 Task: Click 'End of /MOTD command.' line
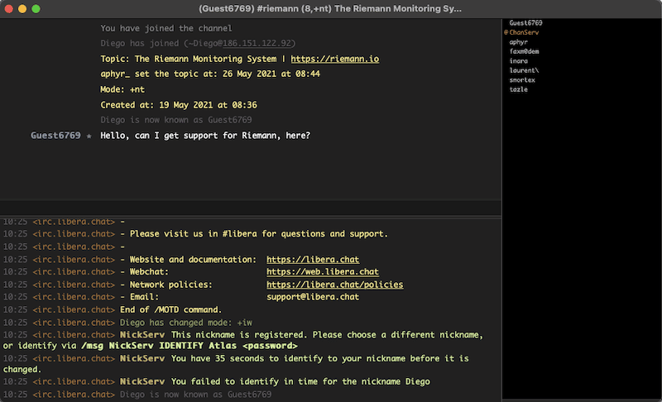pyautogui.click(x=171, y=309)
